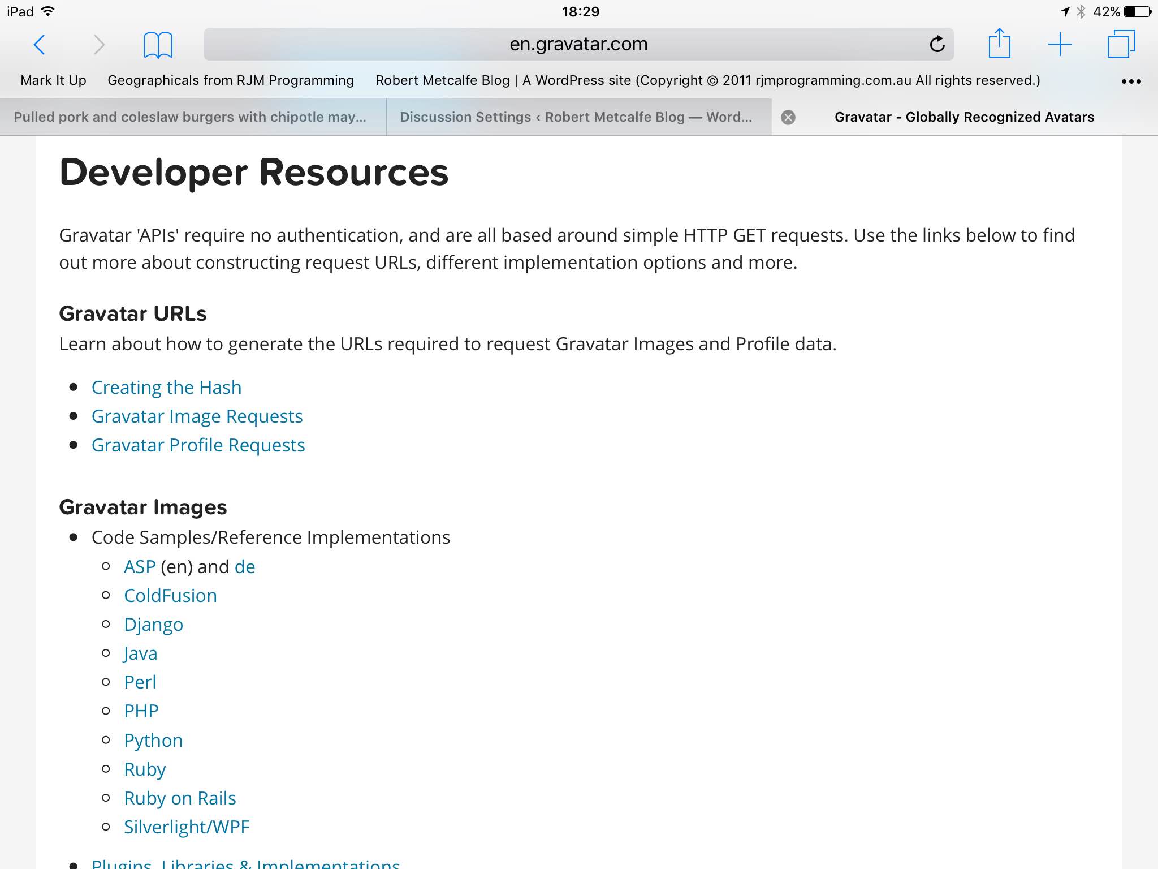Add a new tab with the plus icon
This screenshot has height=869, width=1158.
1060,44
